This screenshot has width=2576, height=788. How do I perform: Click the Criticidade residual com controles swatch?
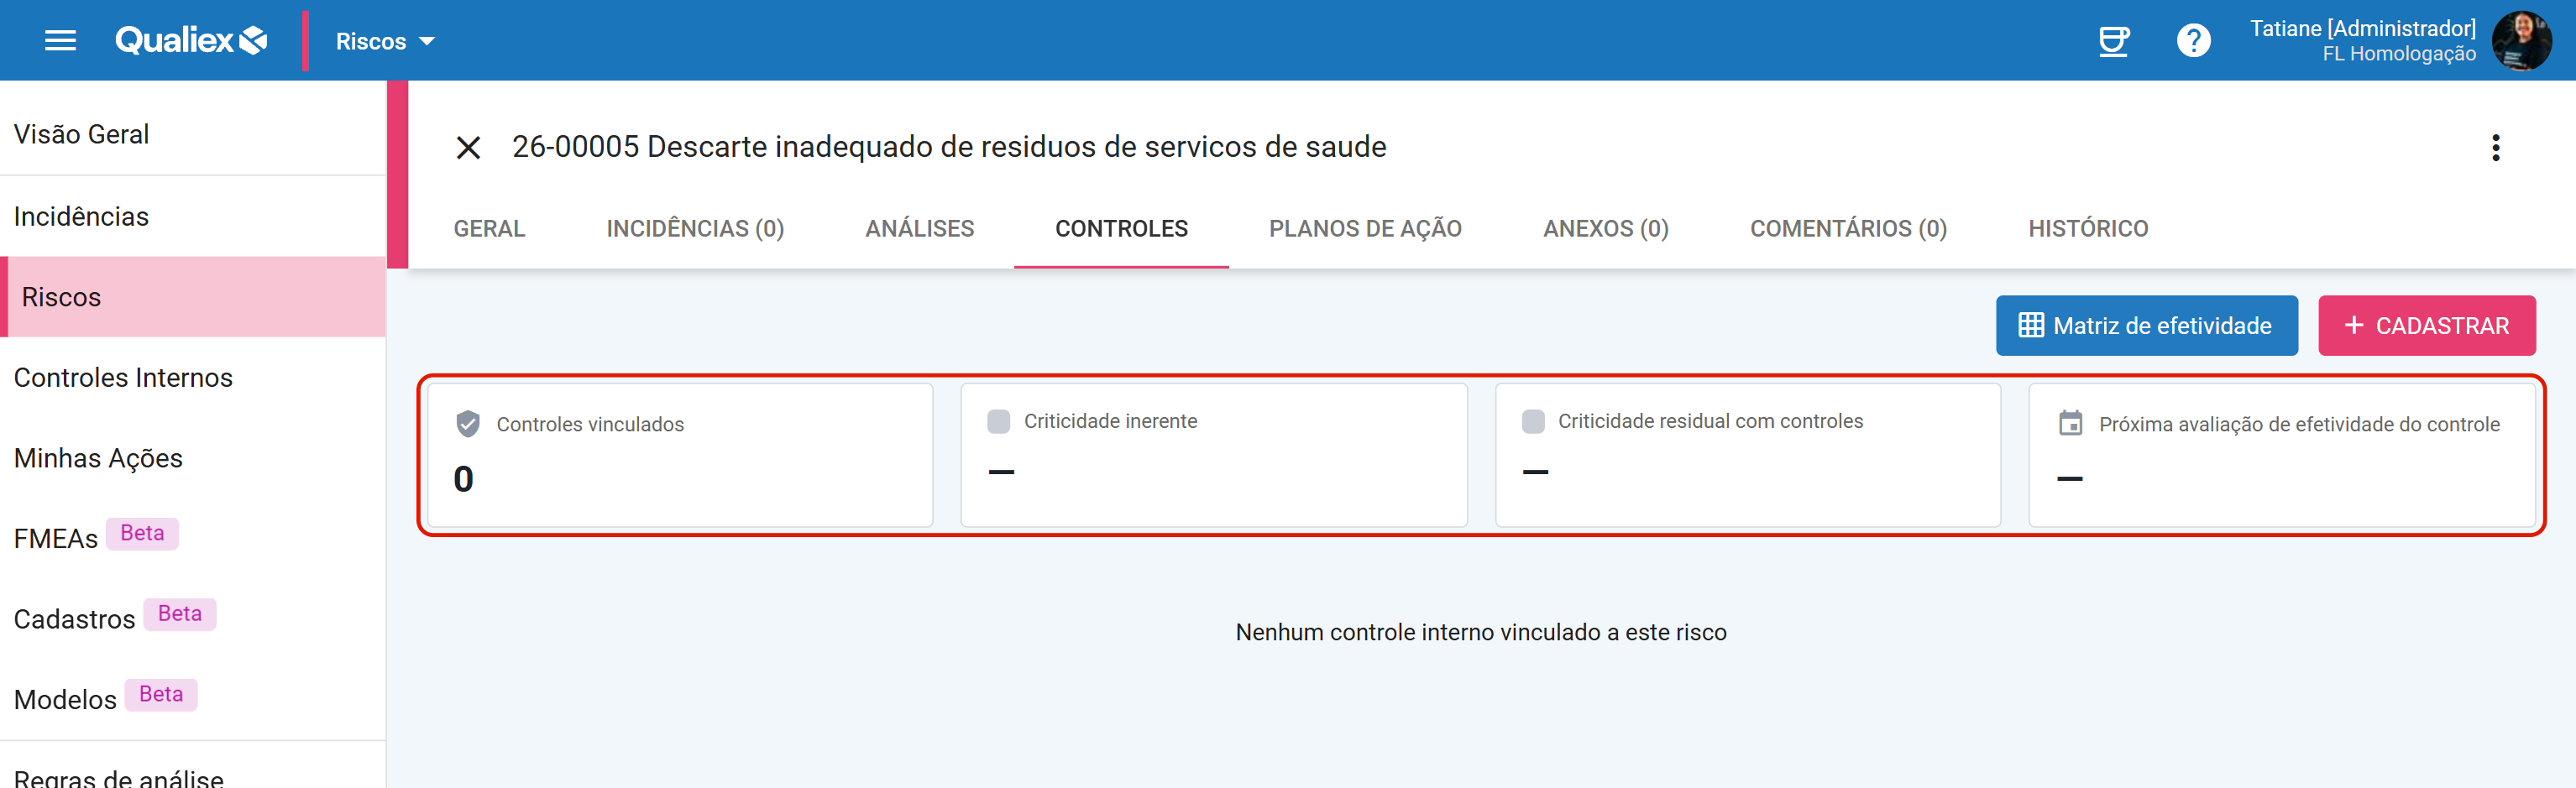coord(1532,421)
